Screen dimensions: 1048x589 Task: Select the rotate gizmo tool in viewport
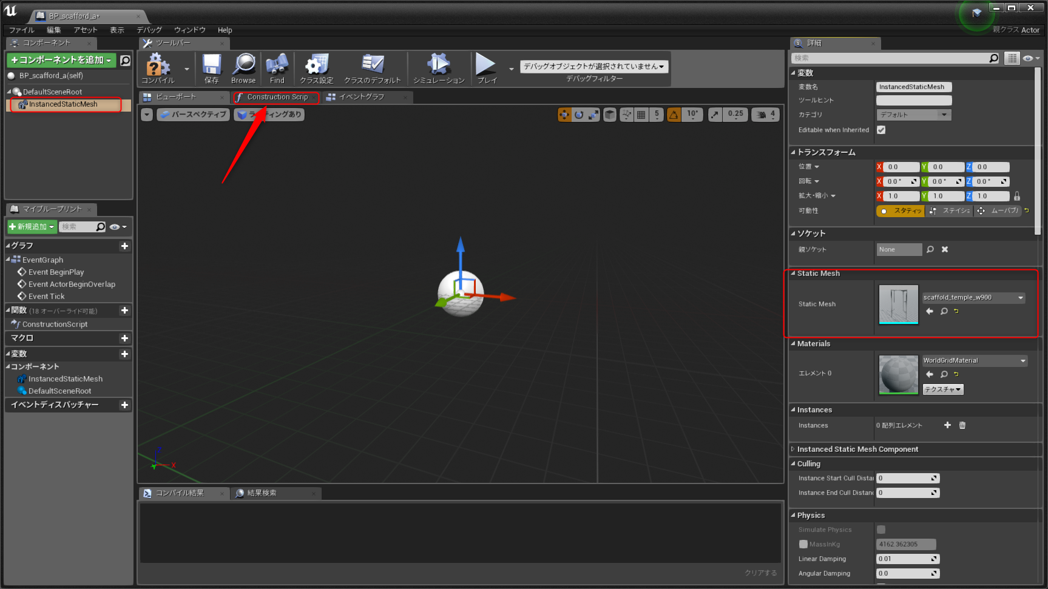(x=579, y=115)
